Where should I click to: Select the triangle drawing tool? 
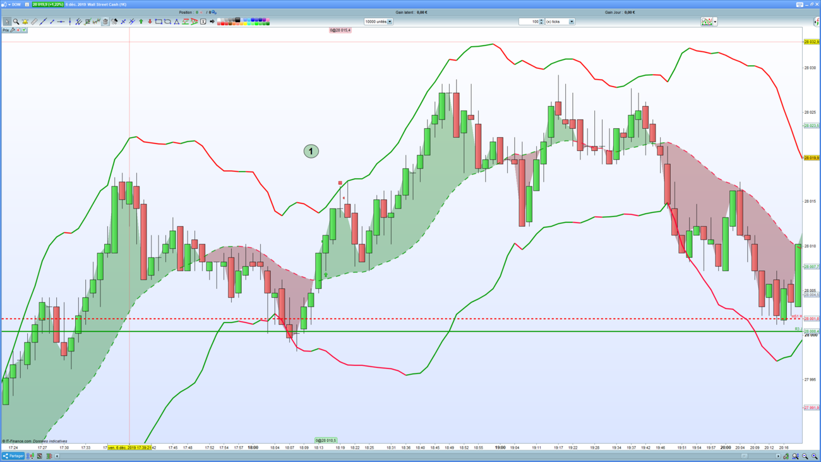click(176, 21)
